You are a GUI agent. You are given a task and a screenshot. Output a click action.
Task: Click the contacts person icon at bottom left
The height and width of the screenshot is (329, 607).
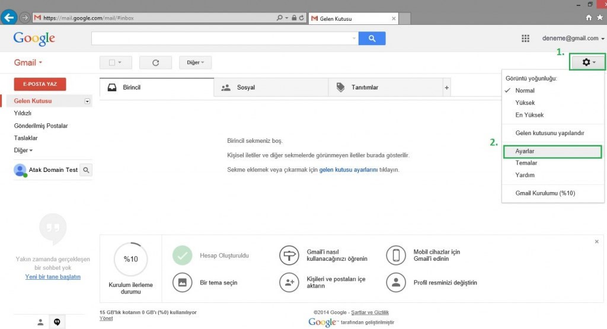pos(40,322)
